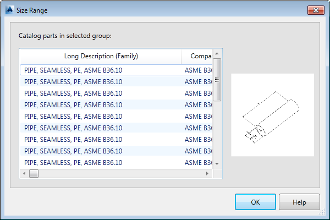This screenshot has height=220, width=330.
Task: Click the ASME B36 cell in the first row
Action: (x=199, y=70)
